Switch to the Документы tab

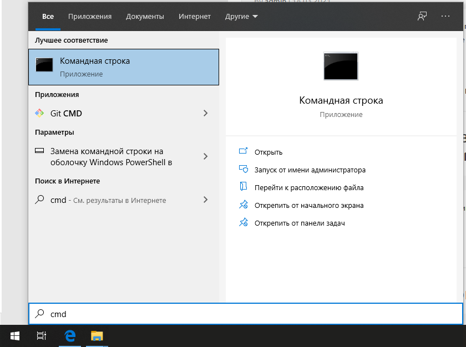click(145, 17)
